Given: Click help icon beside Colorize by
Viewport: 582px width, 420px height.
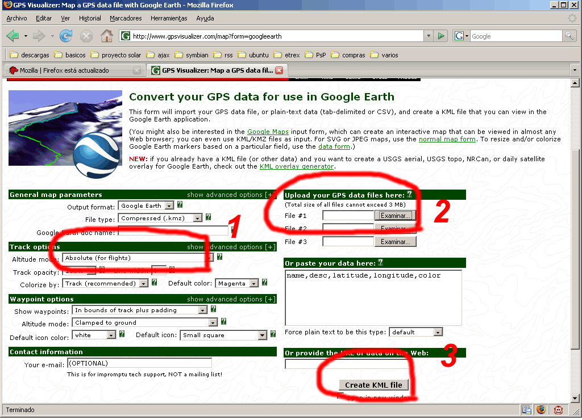Looking at the screenshot, I should pyautogui.click(x=155, y=283).
